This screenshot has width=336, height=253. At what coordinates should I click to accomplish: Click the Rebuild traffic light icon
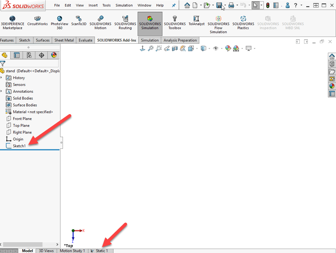click(x=268, y=5)
